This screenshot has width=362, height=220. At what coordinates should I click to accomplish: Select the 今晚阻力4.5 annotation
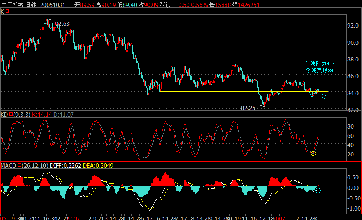coord(320,64)
